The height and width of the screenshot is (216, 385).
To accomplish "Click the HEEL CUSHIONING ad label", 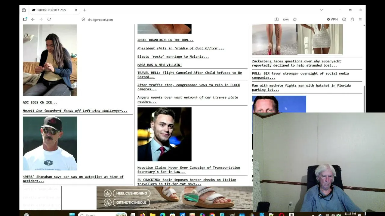I will click(x=131, y=193).
